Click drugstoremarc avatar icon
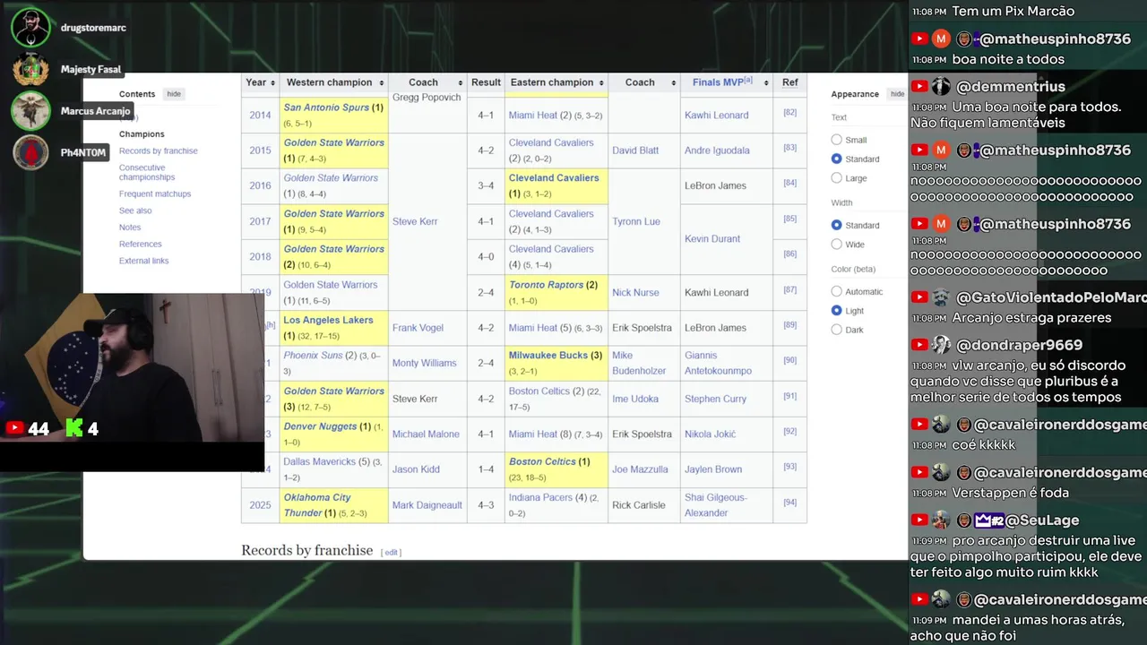 tap(30, 28)
